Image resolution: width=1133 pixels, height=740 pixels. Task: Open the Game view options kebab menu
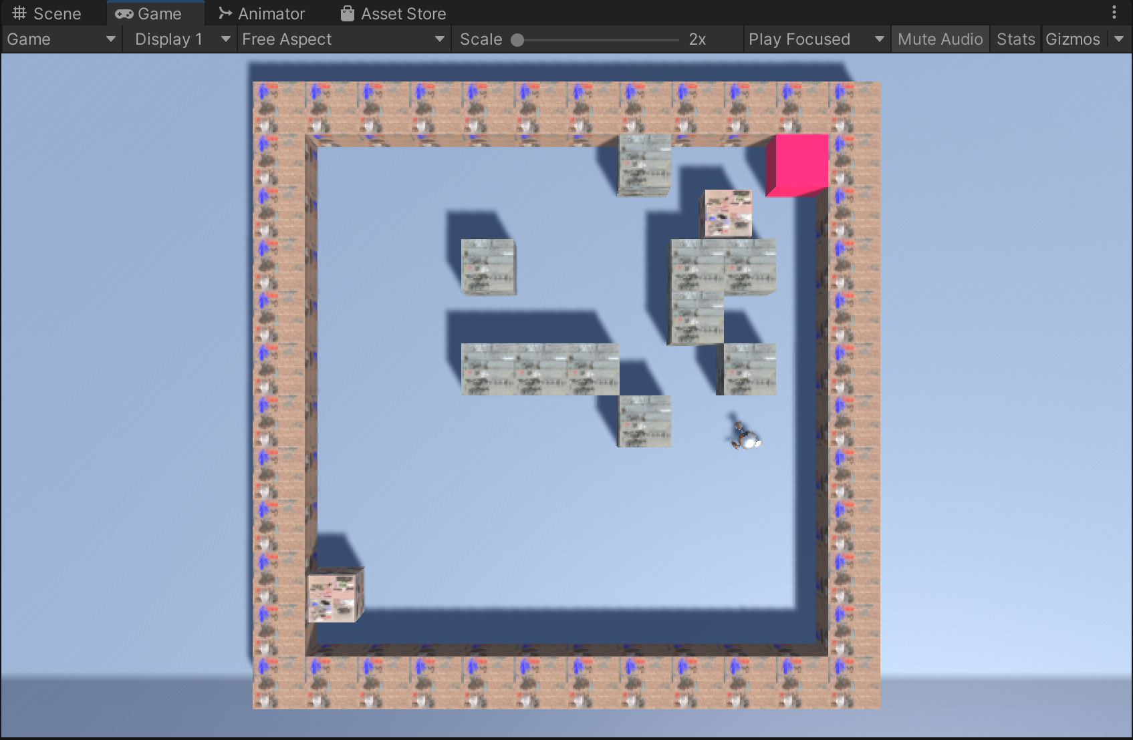pyautogui.click(x=1114, y=12)
